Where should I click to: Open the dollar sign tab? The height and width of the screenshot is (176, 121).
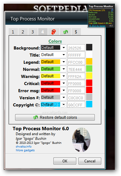pyautogui.click(x=76, y=32)
